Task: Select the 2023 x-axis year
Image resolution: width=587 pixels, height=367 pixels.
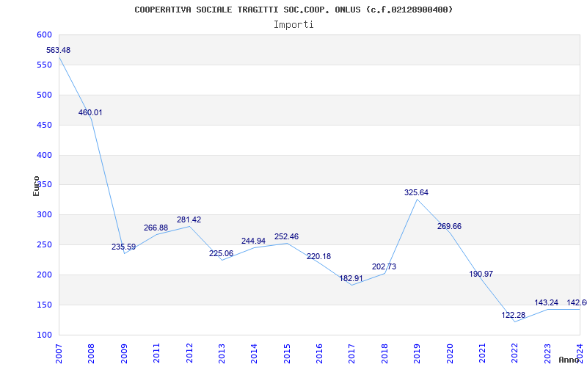Action: (x=547, y=354)
